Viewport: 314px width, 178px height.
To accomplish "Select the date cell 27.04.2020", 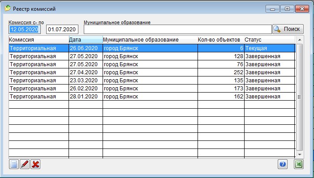I will pos(86,72).
